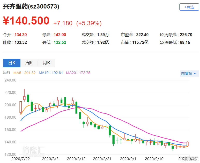Click today's open value 134.30
Viewport: 200px width, 163px height.
pyautogui.click(x=21, y=35)
